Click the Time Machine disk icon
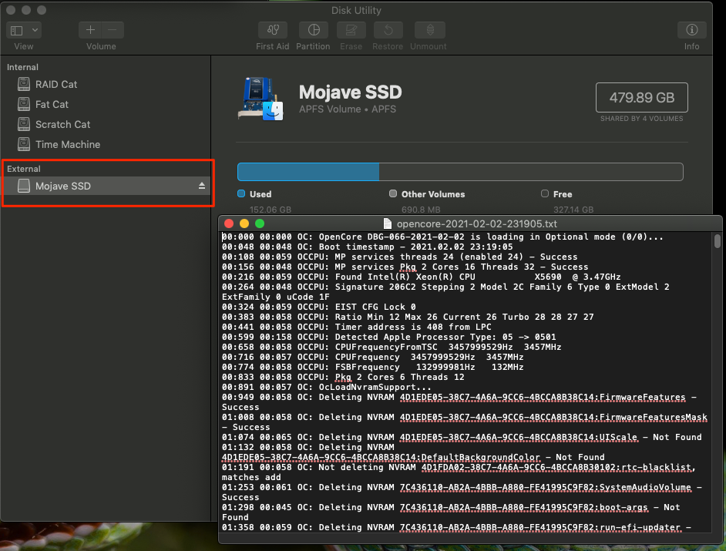 (24, 144)
